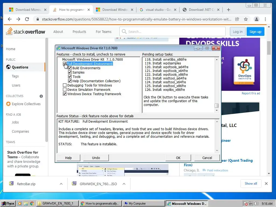Uncheck Help (Documentation Collection)
This screenshot has width=276, height=207.
click(70, 81)
